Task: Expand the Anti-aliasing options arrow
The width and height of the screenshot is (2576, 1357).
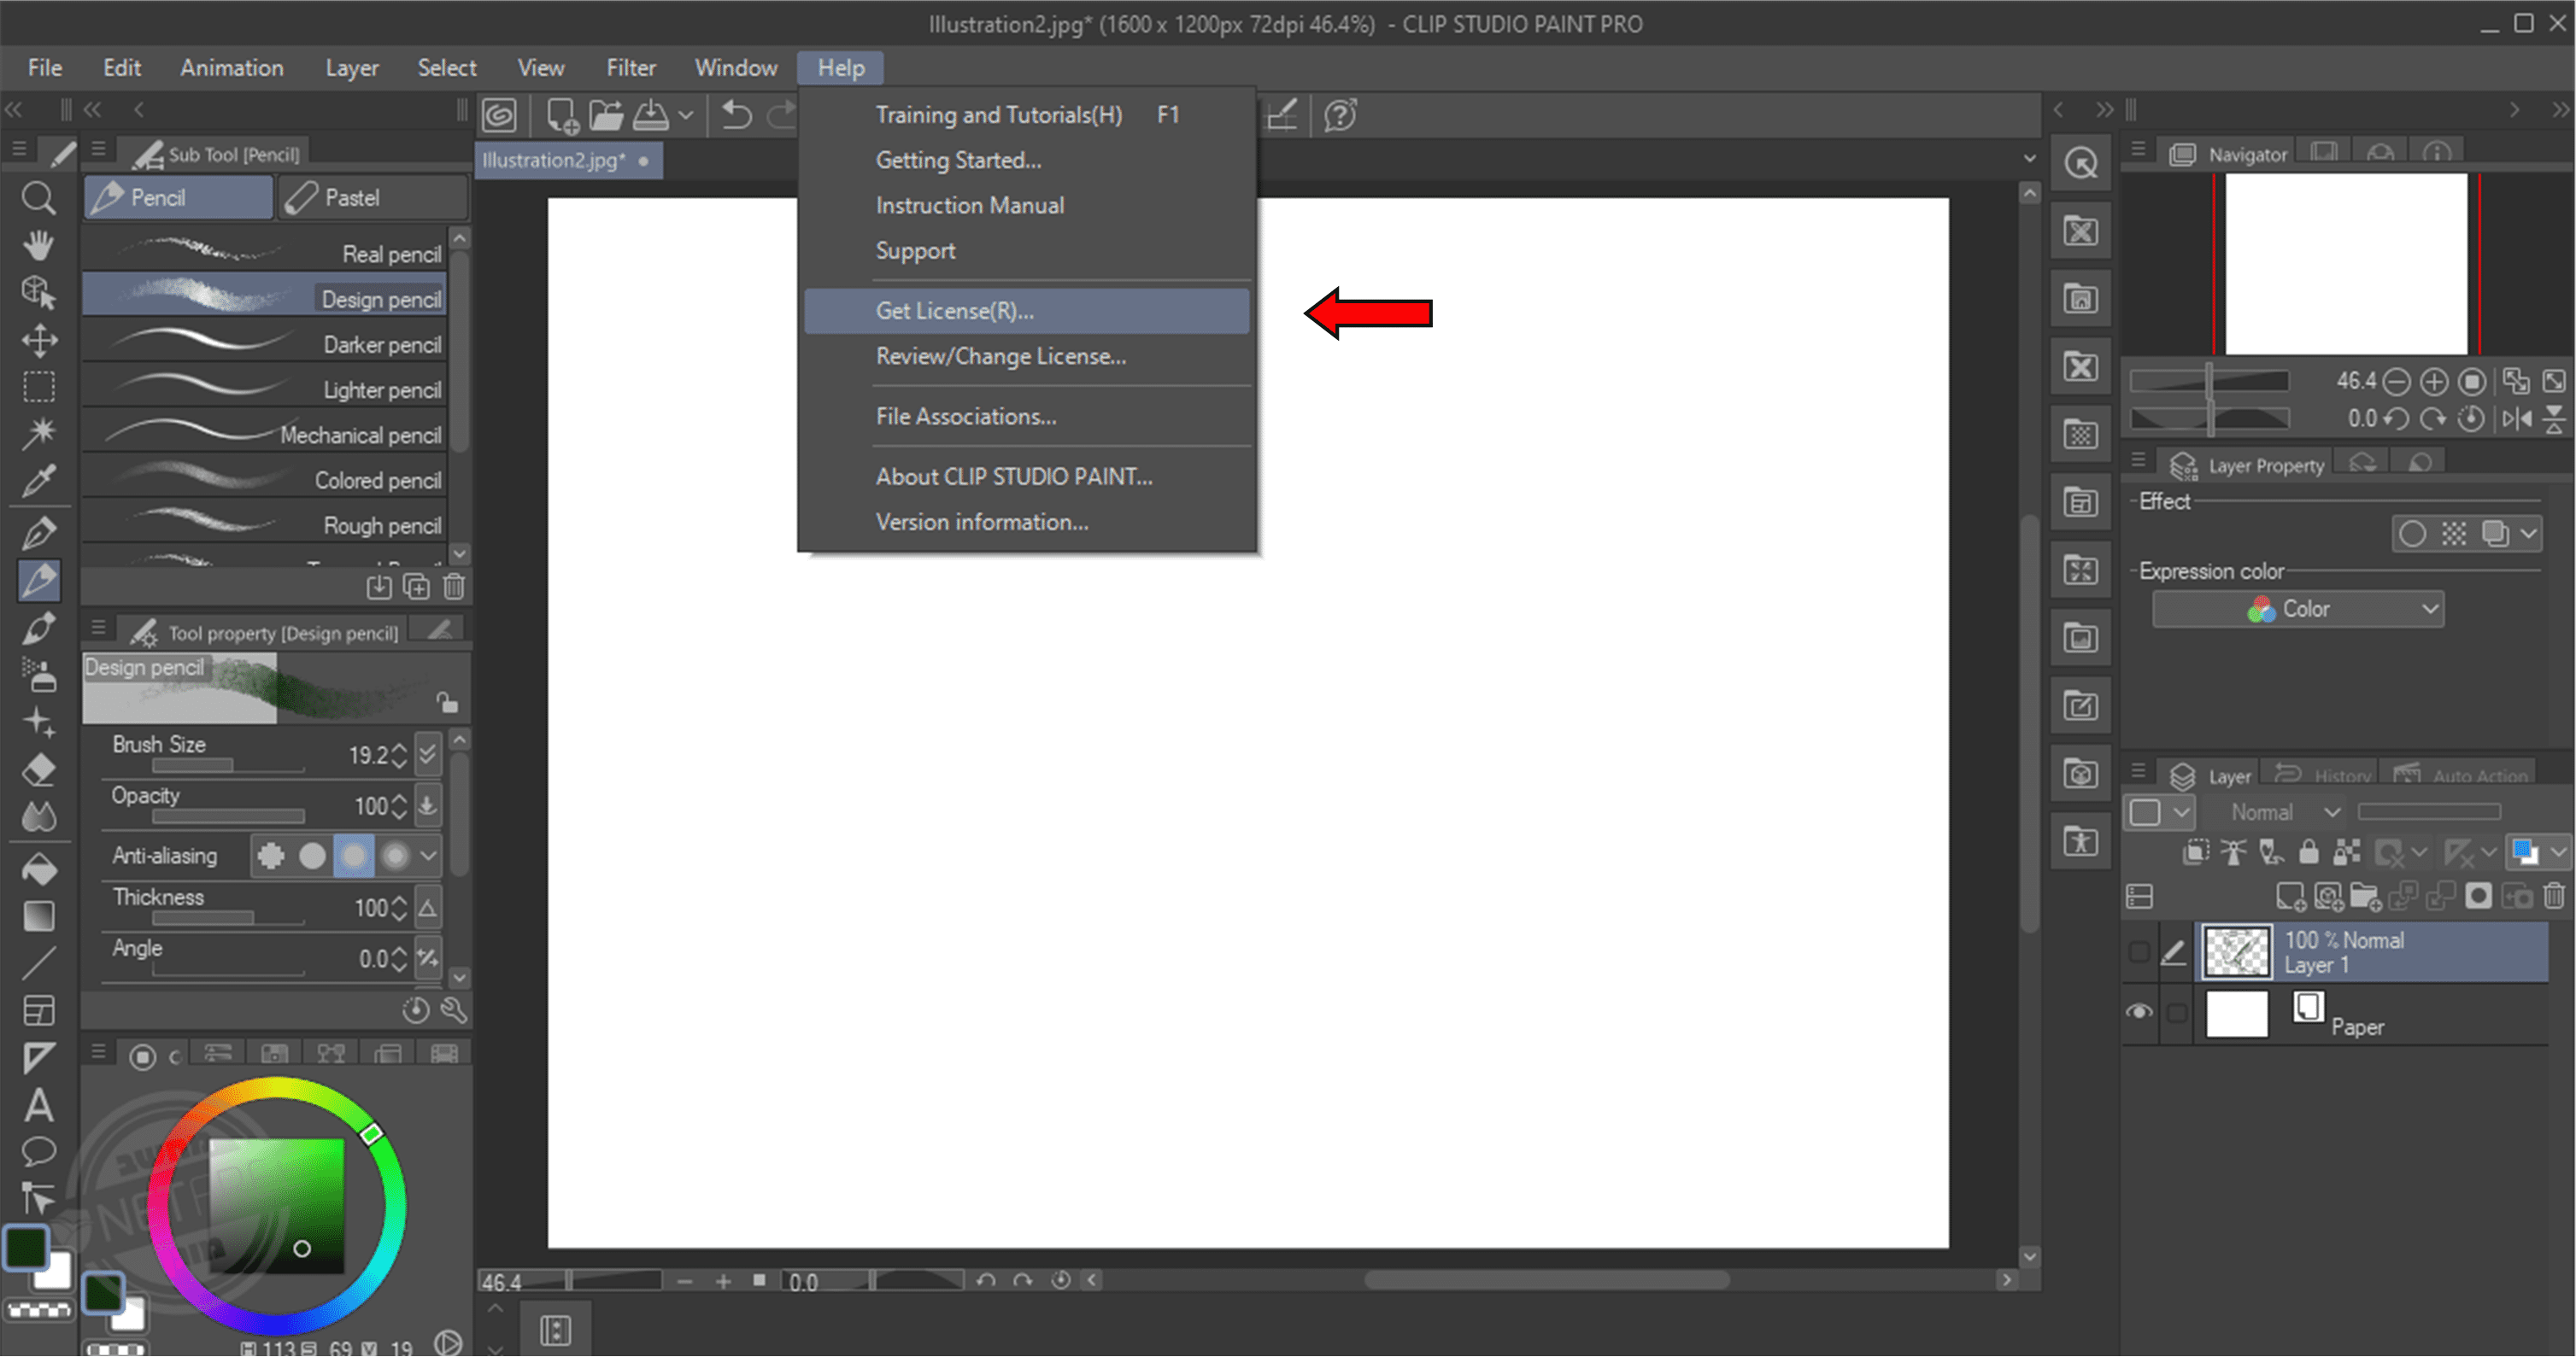Action: [429, 856]
